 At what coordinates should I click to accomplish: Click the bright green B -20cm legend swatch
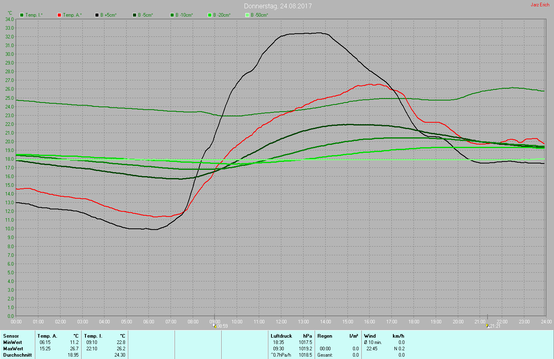click(x=210, y=15)
